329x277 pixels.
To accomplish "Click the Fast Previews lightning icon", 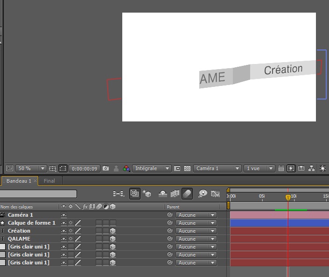I will 291,168.
